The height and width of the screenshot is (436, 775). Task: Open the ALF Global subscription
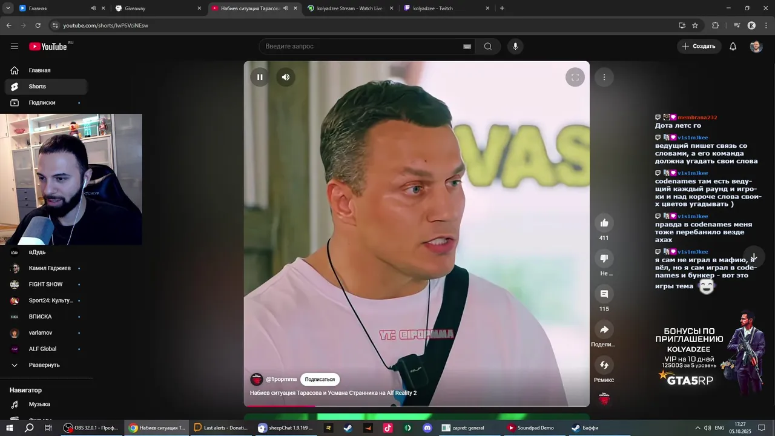[x=46, y=349]
